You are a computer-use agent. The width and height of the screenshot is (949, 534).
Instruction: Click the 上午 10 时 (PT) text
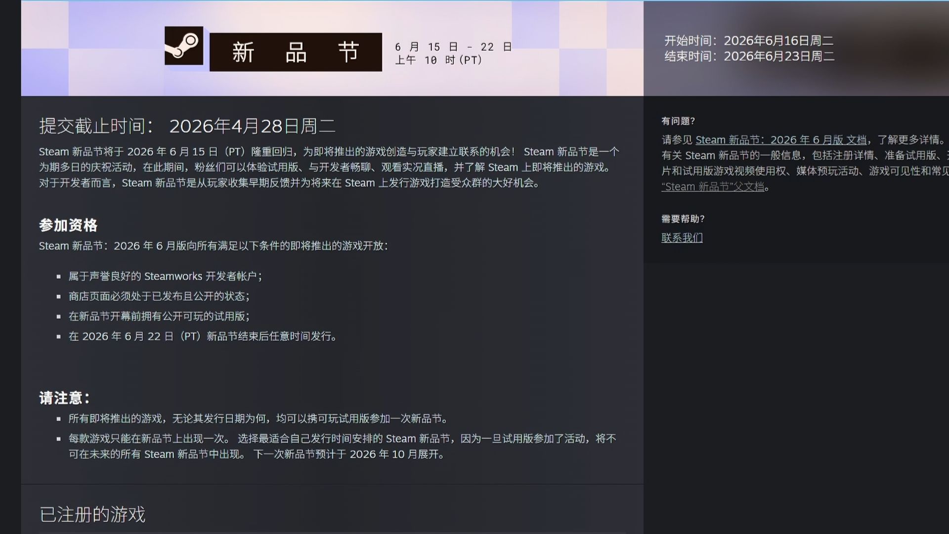pyautogui.click(x=438, y=60)
